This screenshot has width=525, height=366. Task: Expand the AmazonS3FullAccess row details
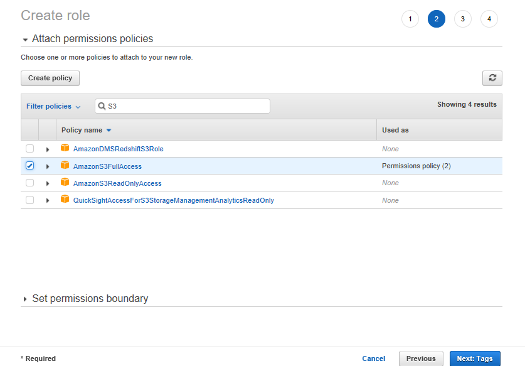coord(48,166)
